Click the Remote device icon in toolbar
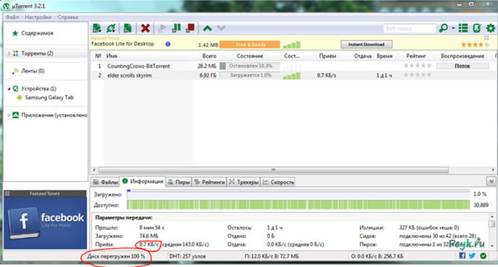The height and width of the screenshot is (267, 498). coord(477,28)
